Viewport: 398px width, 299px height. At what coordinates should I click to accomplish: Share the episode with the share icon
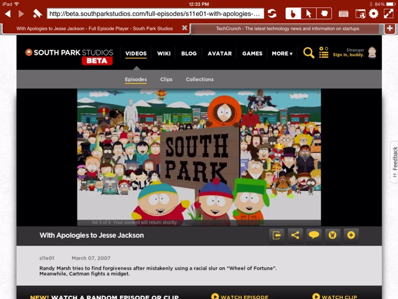coord(295,235)
